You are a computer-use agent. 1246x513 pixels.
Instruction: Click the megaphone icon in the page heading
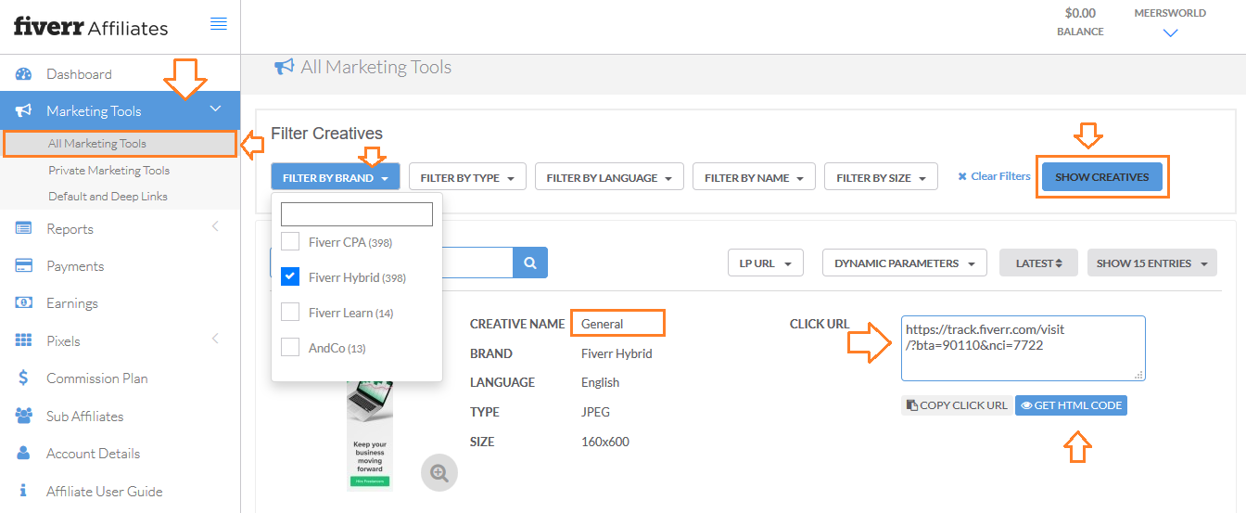pyautogui.click(x=284, y=67)
